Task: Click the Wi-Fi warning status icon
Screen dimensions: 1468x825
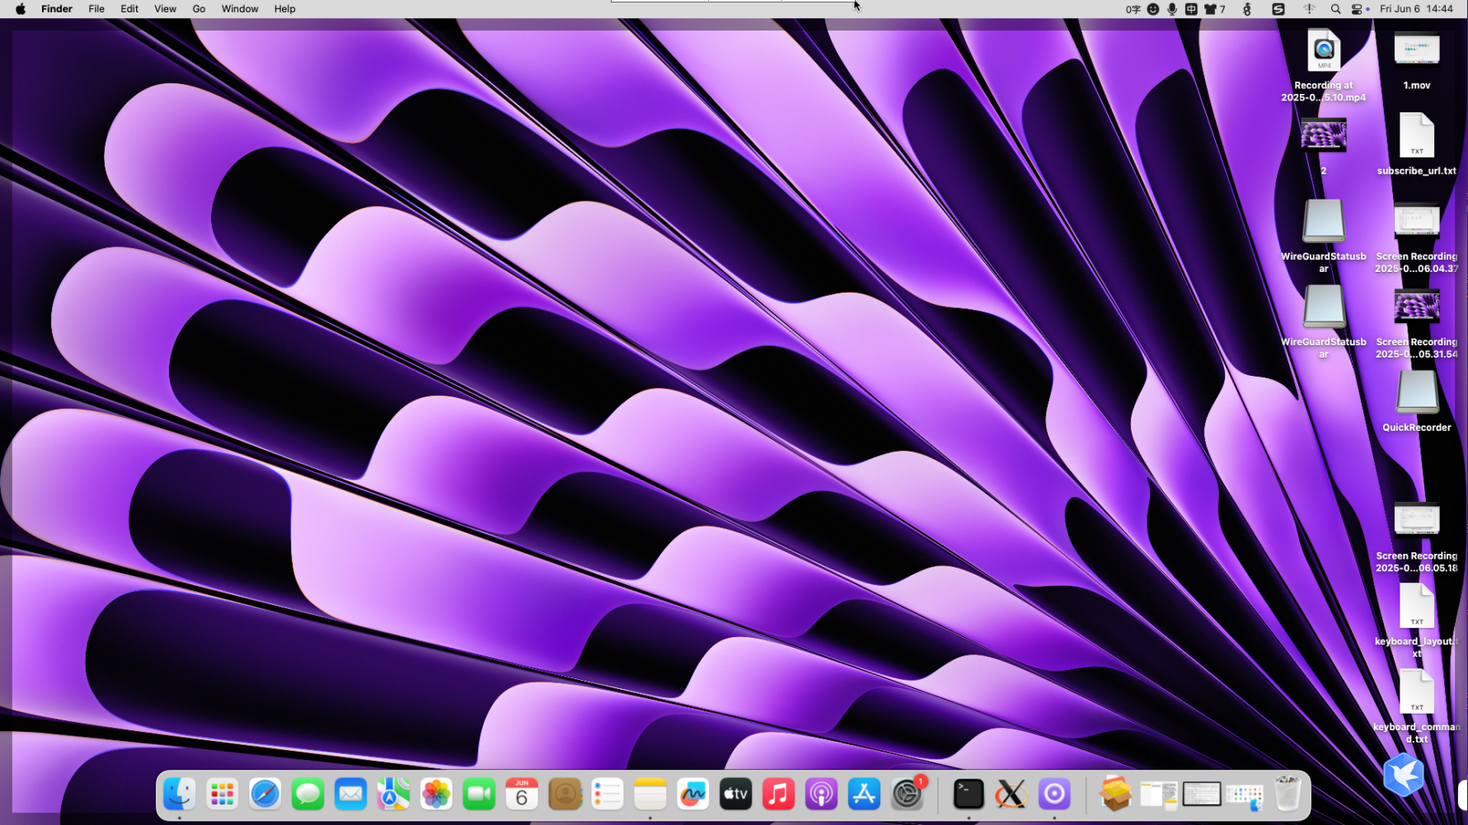Action: tap(1309, 9)
